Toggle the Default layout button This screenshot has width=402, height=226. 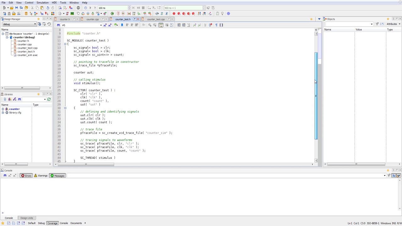coord(32,223)
